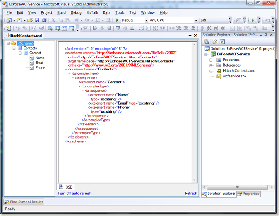Open Find Symbol Results tab
The width and height of the screenshot is (279, 216).
tap(24, 202)
